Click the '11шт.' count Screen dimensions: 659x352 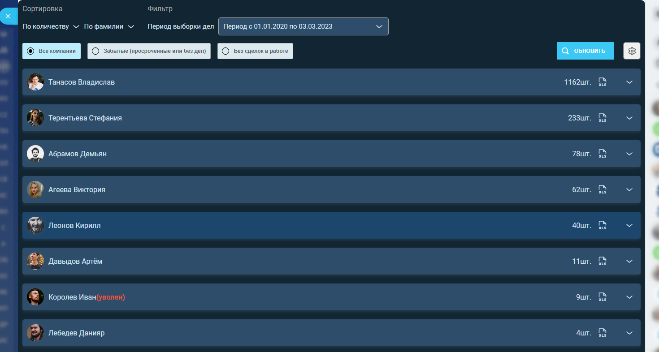point(581,261)
